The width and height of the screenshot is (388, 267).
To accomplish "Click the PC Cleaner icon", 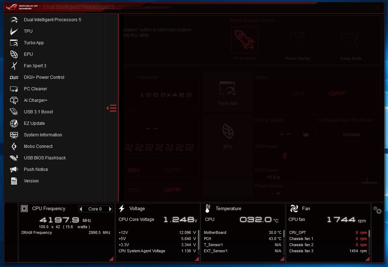I will pos(14,89).
